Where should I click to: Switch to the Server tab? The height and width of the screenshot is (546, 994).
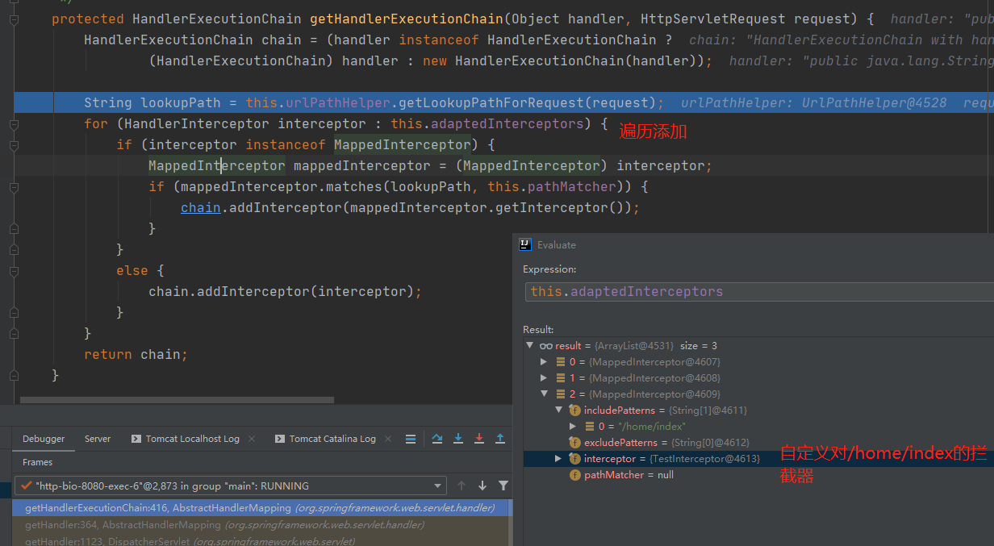98,439
